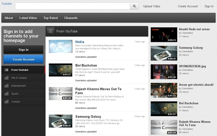Select Top Rated in navigation bar
This screenshot has height=136, width=217.
(x=51, y=18)
